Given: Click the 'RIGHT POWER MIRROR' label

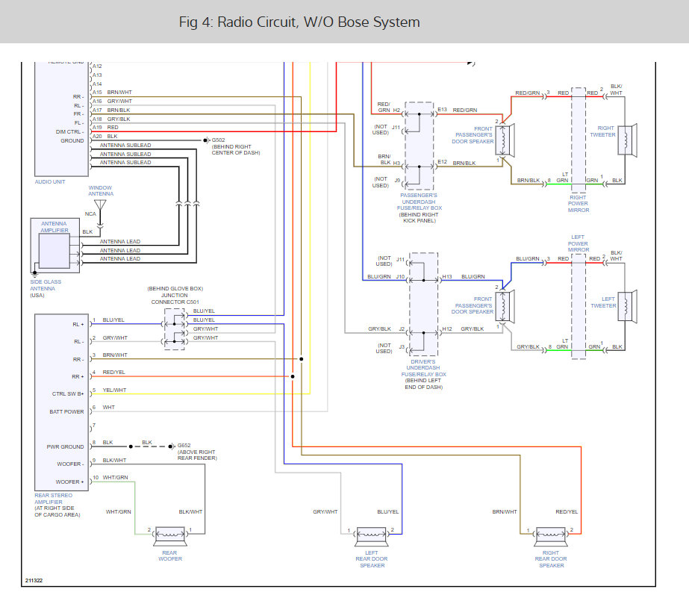Looking at the screenshot, I should pos(579,204).
